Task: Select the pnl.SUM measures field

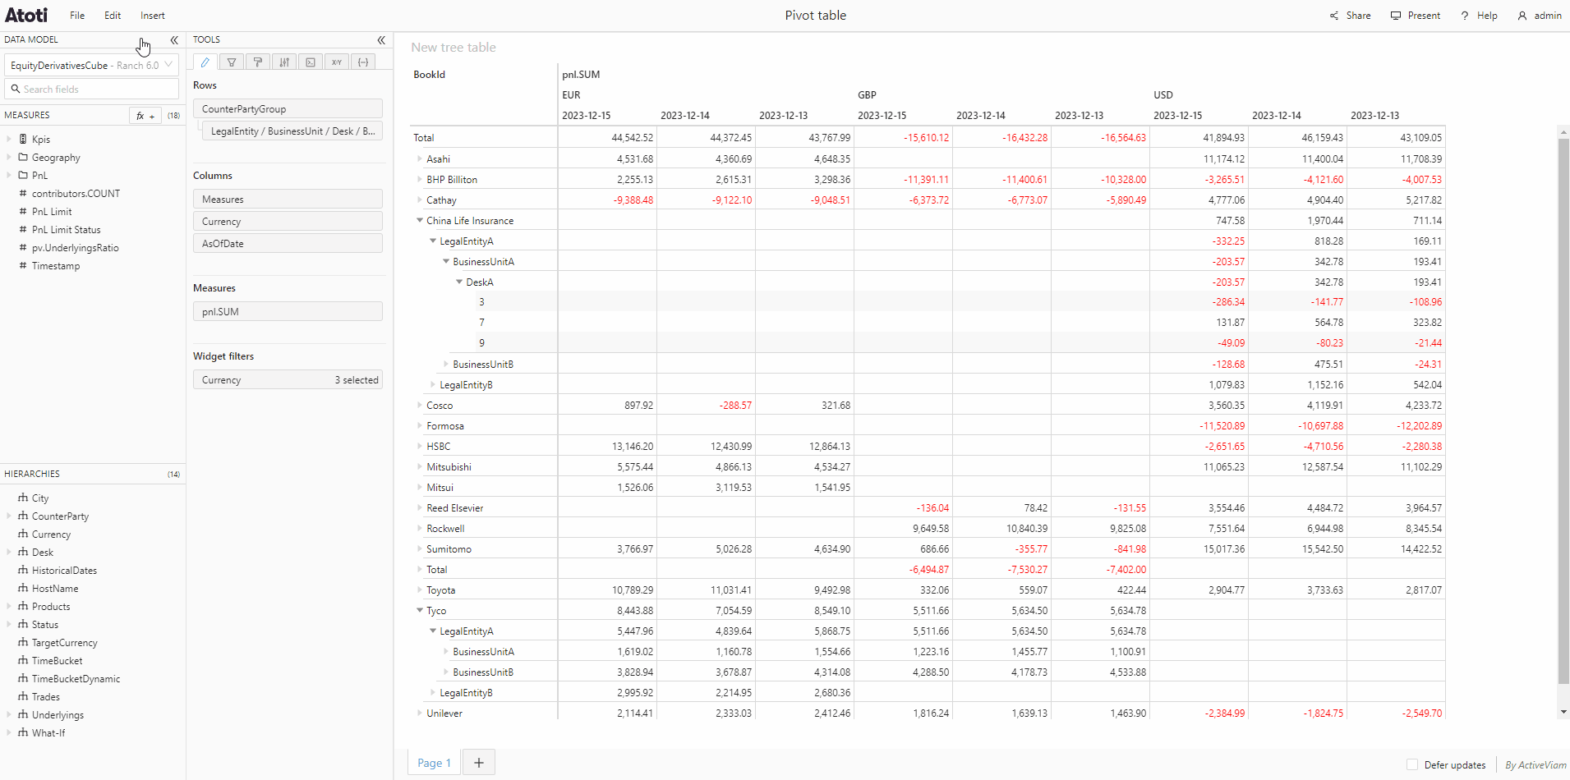Action: 288,311
